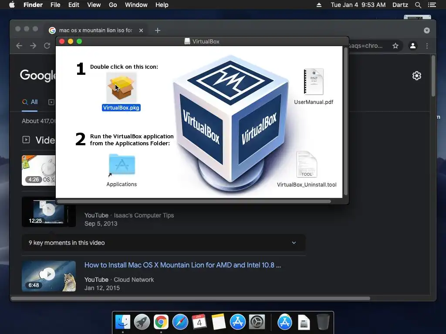Click VirtualBox window vertical scrollbar
The image size is (446, 334).
[345, 122]
